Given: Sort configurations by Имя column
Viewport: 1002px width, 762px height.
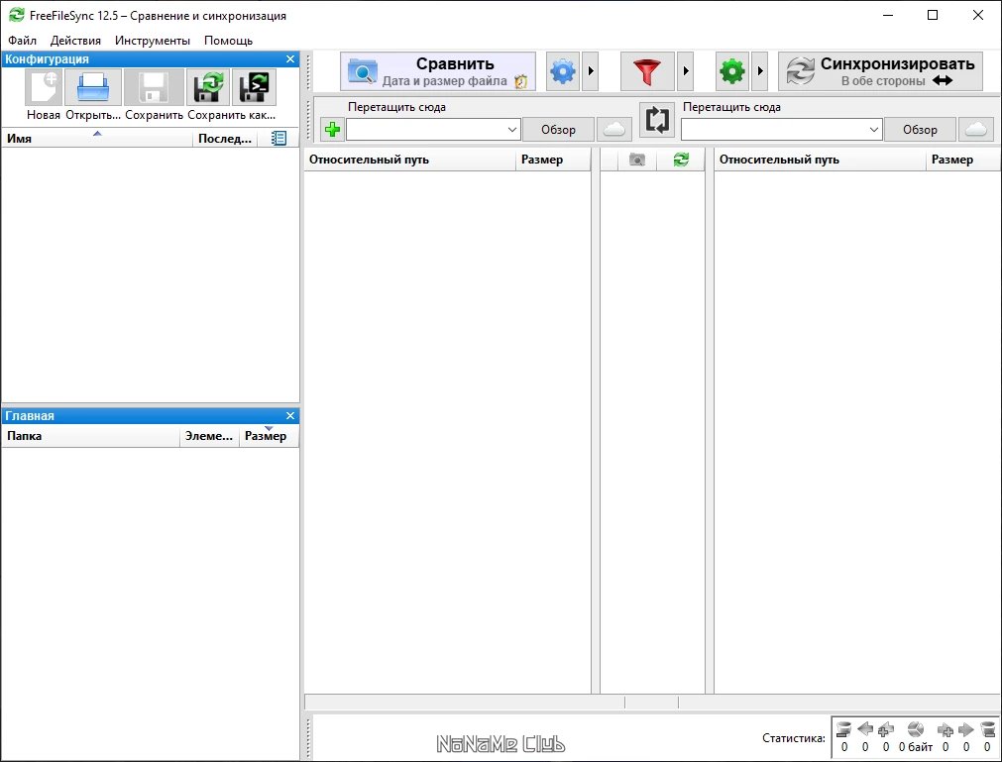Looking at the screenshot, I should pyautogui.click(x=97, y=138).
